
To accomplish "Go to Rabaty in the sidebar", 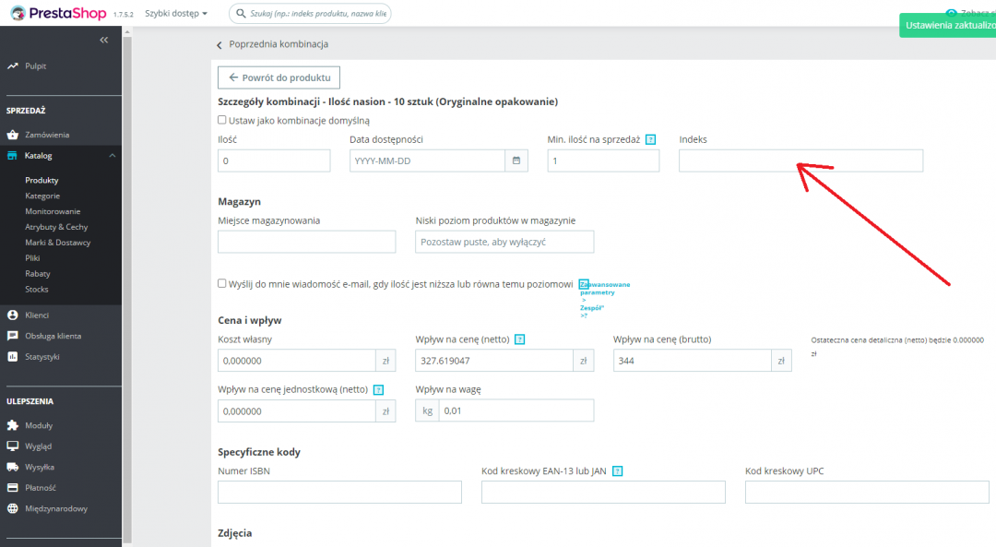I will (38, 274).
